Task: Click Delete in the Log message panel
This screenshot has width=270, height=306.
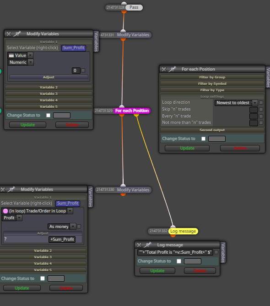Action: point(200,271)
